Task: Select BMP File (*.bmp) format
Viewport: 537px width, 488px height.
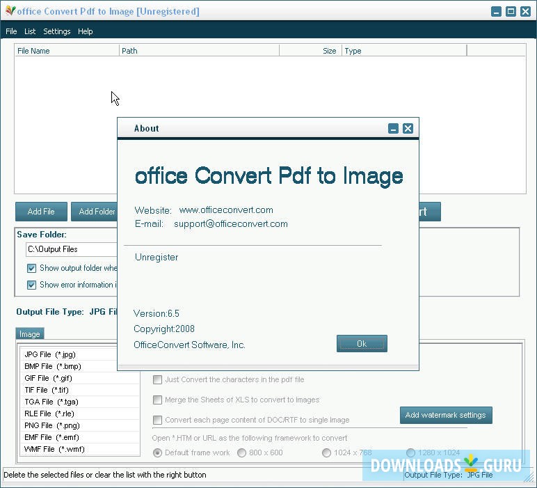Action: pyautogui.click(x=80, y=366)
